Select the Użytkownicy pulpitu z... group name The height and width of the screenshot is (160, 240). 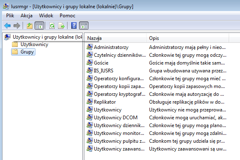(119, 141)
